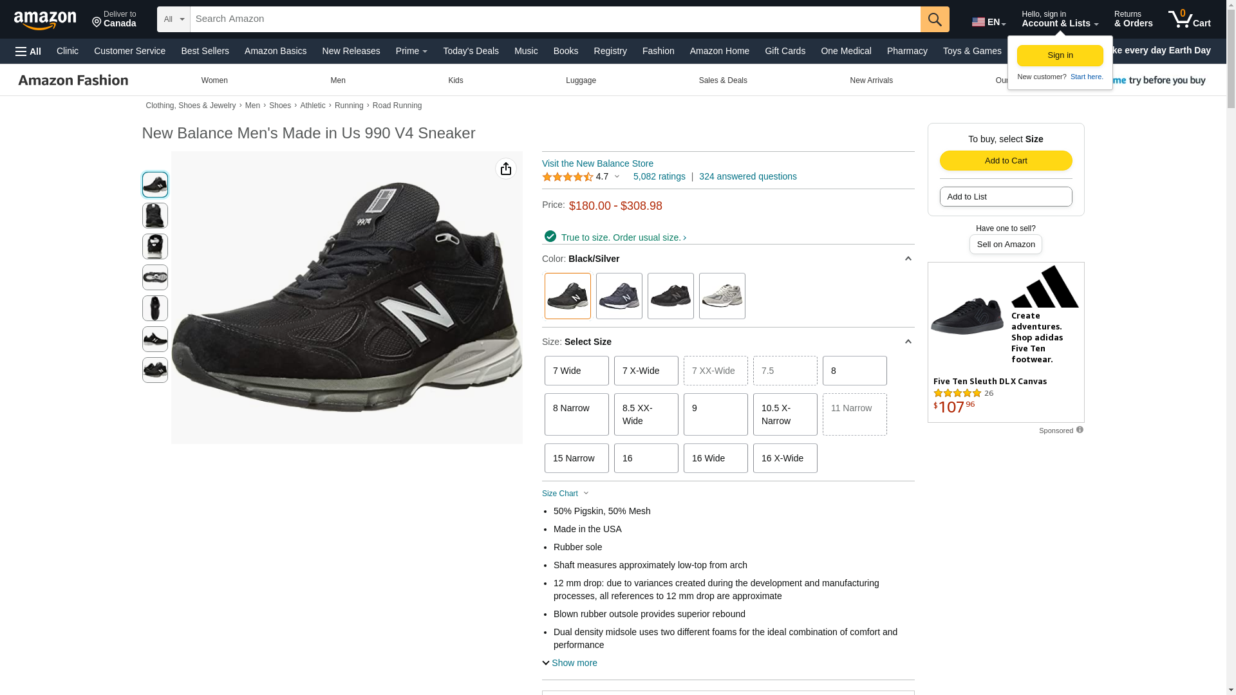Click the star rating icons
This screenshot has height=695, width=1236.
pyautogui.click(x=567, y=177)
